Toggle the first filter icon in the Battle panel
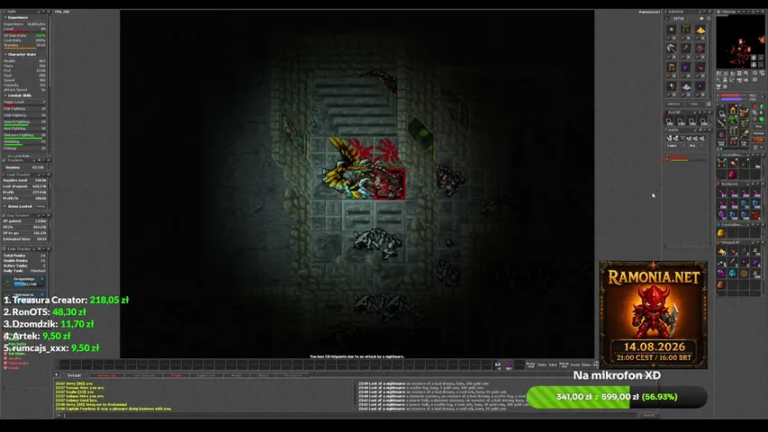 (x=669, y=138)
